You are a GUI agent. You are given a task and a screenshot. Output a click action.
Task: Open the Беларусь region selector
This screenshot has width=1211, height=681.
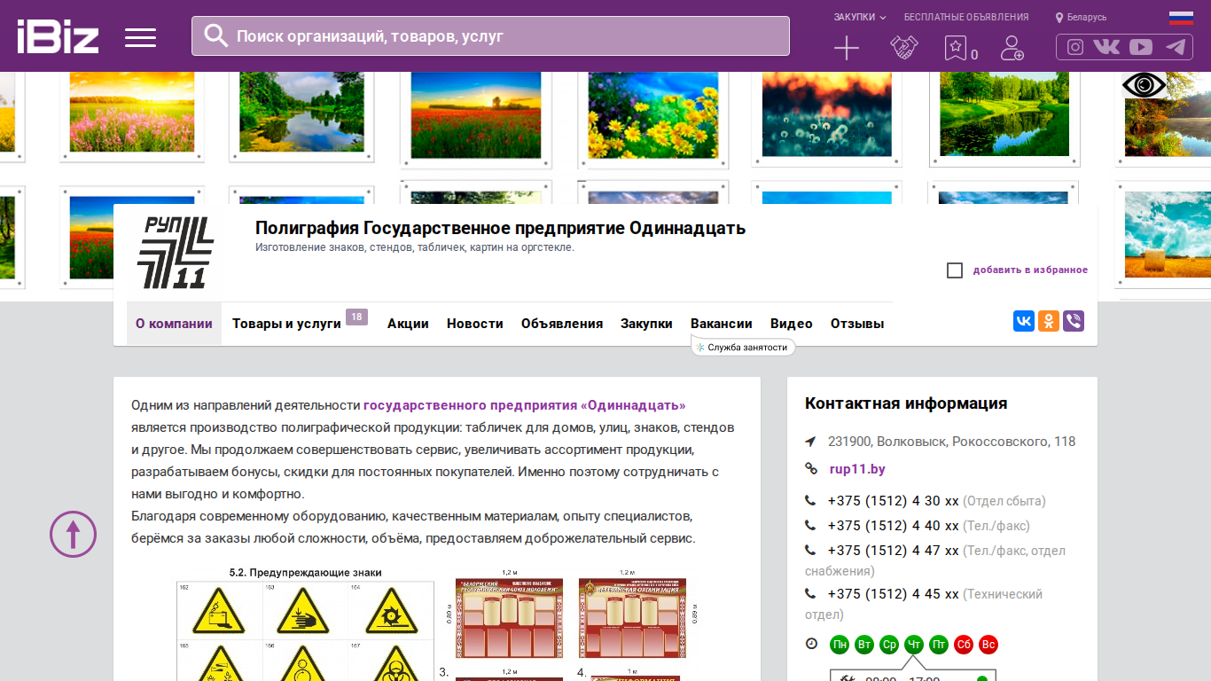click(x=1081, y=17)
